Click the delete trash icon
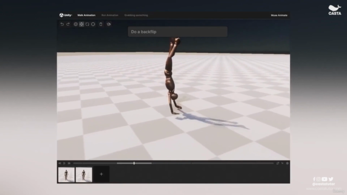347x195 pixels. pyautogui.click(x=101, y=24)
